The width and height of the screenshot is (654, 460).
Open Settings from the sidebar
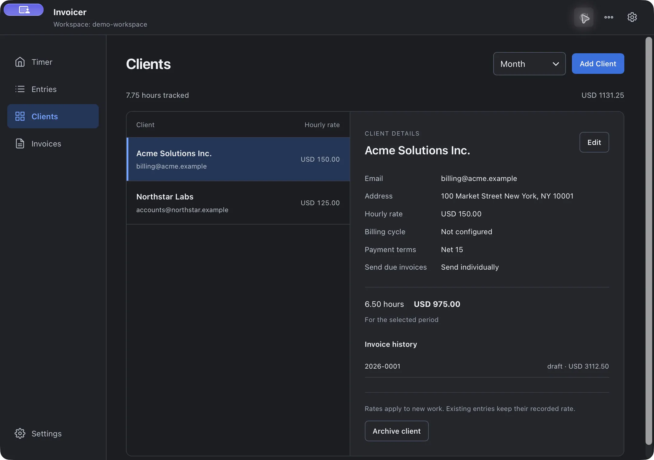click(x=53, y=434)
